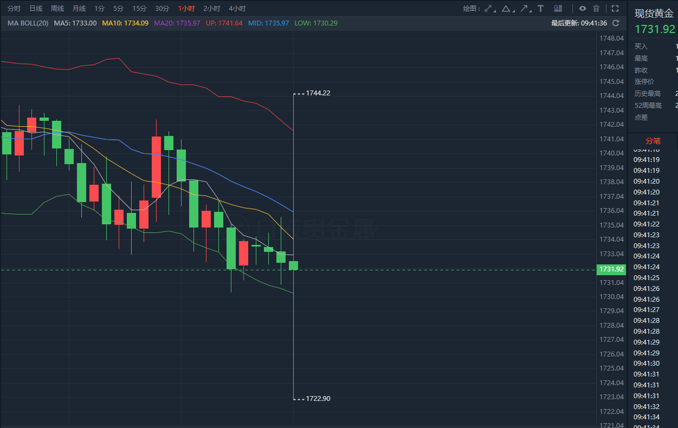
Task: Click the 涨停价 quote row label
Action: coord(644,82)
